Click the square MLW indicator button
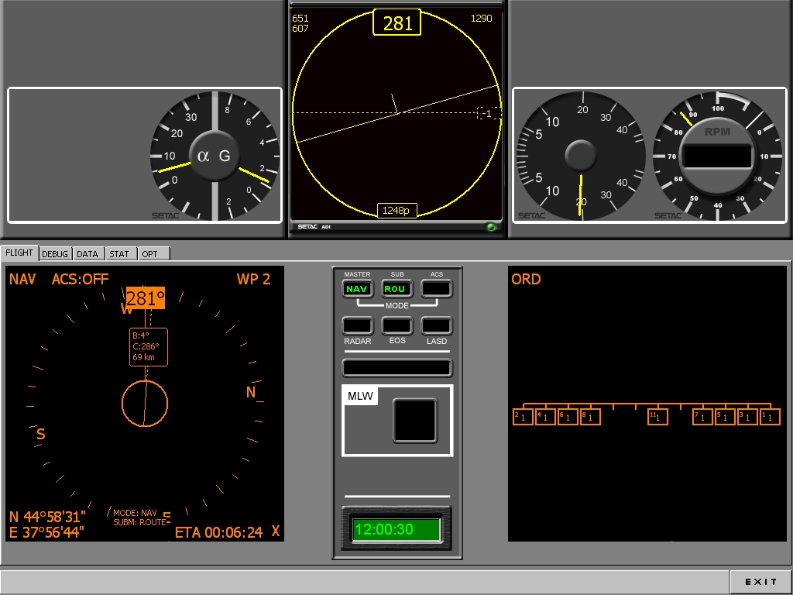 tap(415, 421)
